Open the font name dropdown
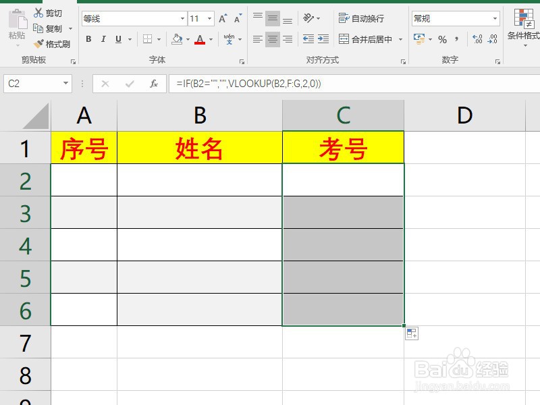 (x=182, y=18)
